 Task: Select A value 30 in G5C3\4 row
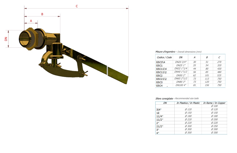[194, 62]
